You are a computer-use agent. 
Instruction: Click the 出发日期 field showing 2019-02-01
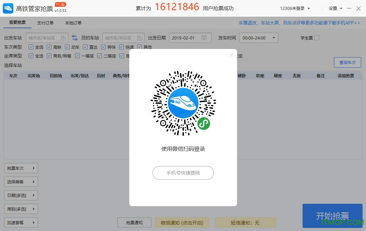coord(190,38)
